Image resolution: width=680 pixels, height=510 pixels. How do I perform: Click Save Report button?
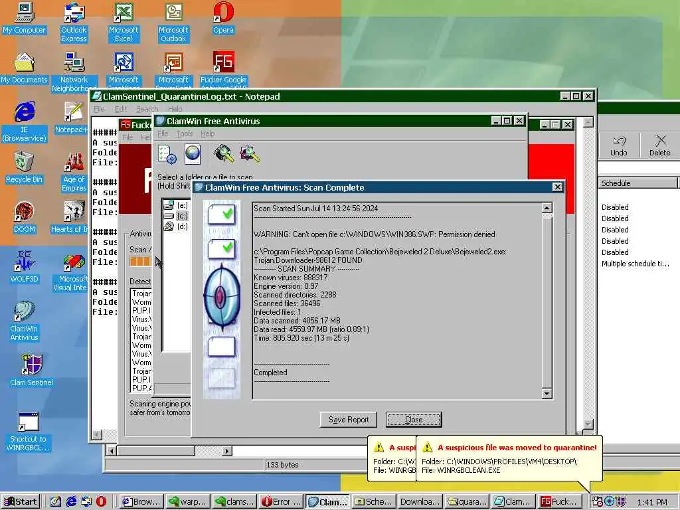pyautogui.click(x=348, y=420)
